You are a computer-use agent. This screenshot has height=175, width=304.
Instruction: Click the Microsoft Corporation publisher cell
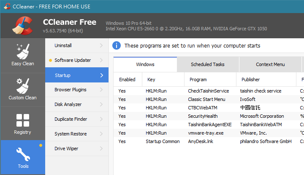[262, 116]
